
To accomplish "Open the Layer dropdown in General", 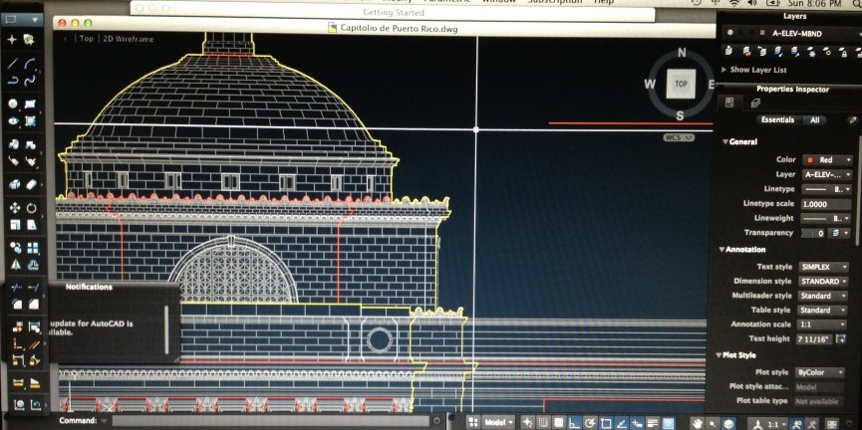I will (827, 174).
